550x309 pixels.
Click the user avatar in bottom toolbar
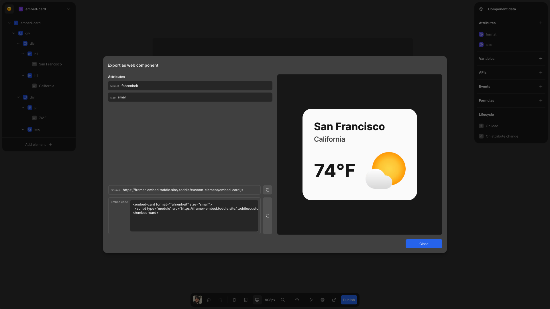(x=197, y=300)
